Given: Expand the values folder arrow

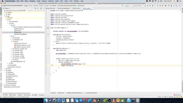Looking at the screenshot, I should click(x=11, y=60).
